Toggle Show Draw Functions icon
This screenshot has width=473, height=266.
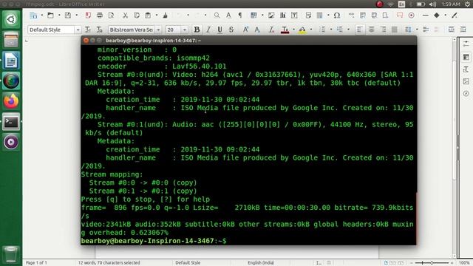[x=455, y=16]
